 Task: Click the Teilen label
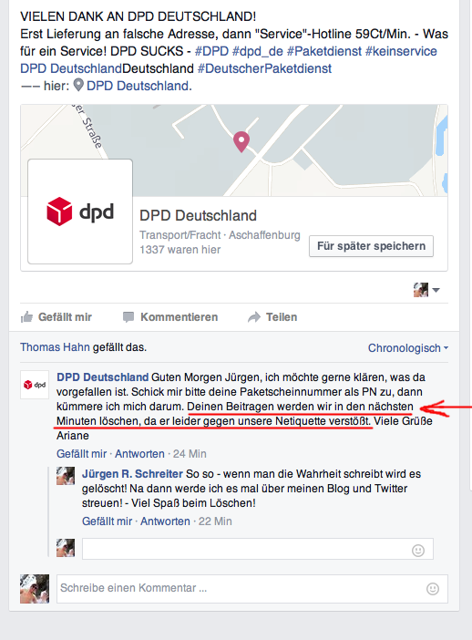coord(282,317)
